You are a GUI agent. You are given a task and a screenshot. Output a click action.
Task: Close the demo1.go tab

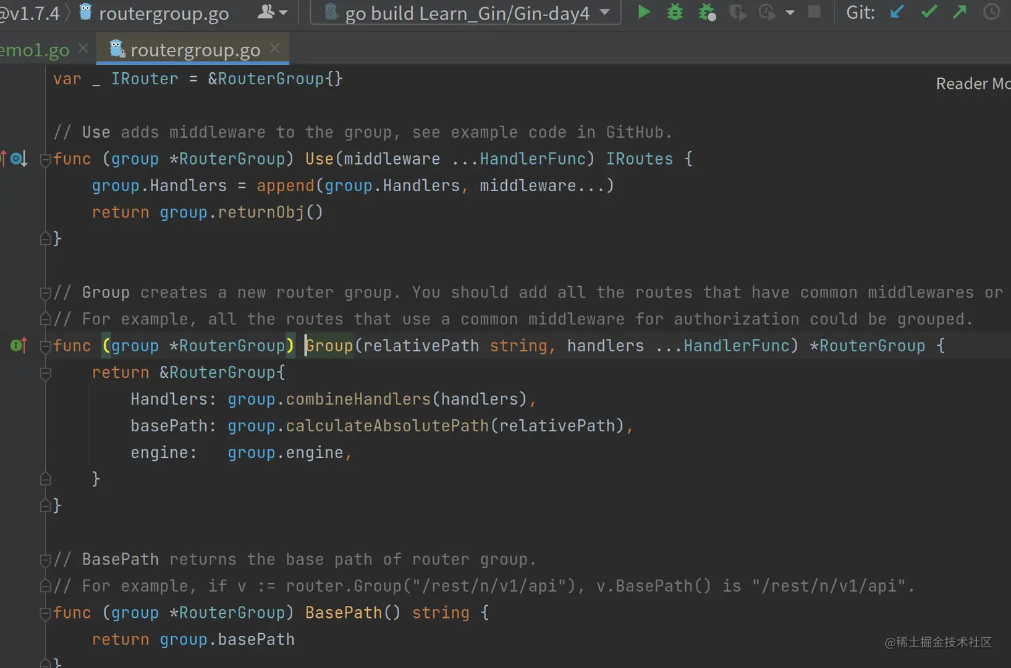click(83, 48)
